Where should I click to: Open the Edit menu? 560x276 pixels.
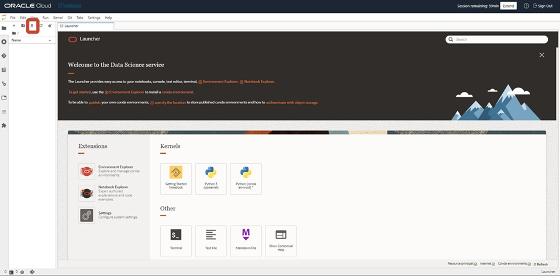(x=23, y=18)
